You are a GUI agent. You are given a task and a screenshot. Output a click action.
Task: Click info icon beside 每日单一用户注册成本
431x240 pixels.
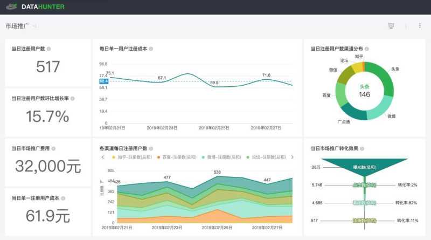(x=151, y=49)
